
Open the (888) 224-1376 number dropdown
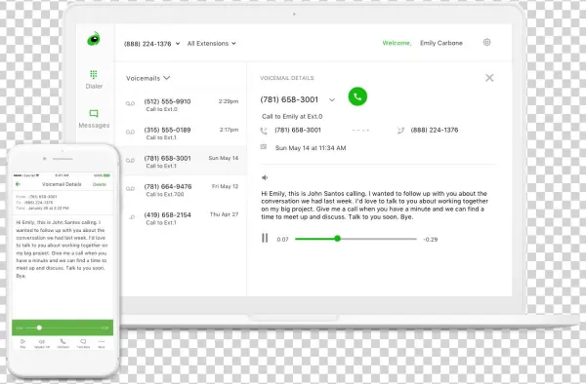pyautogui.click(x=151, y=44)
